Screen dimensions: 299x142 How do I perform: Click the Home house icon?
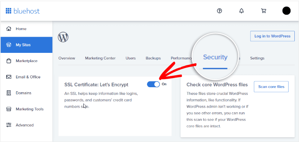pos(9,29)
